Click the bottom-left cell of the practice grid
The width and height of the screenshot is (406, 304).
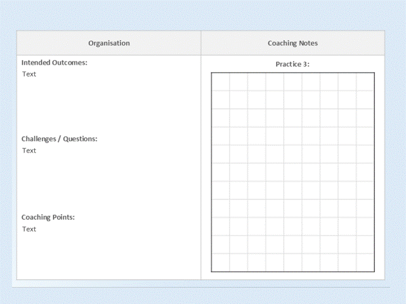220,262
